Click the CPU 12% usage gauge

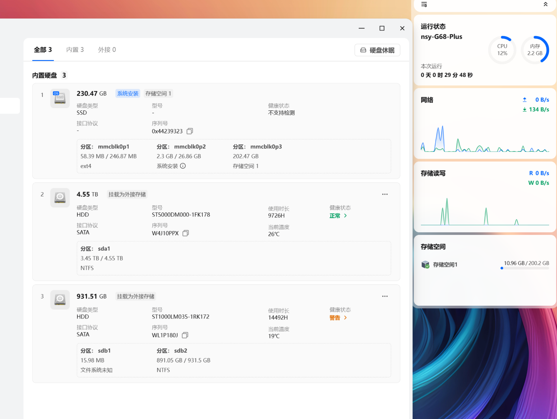[x=502, y=50]
